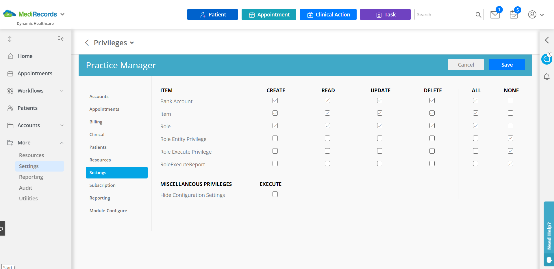Open the user account dropdown chevron

[542, 15]
